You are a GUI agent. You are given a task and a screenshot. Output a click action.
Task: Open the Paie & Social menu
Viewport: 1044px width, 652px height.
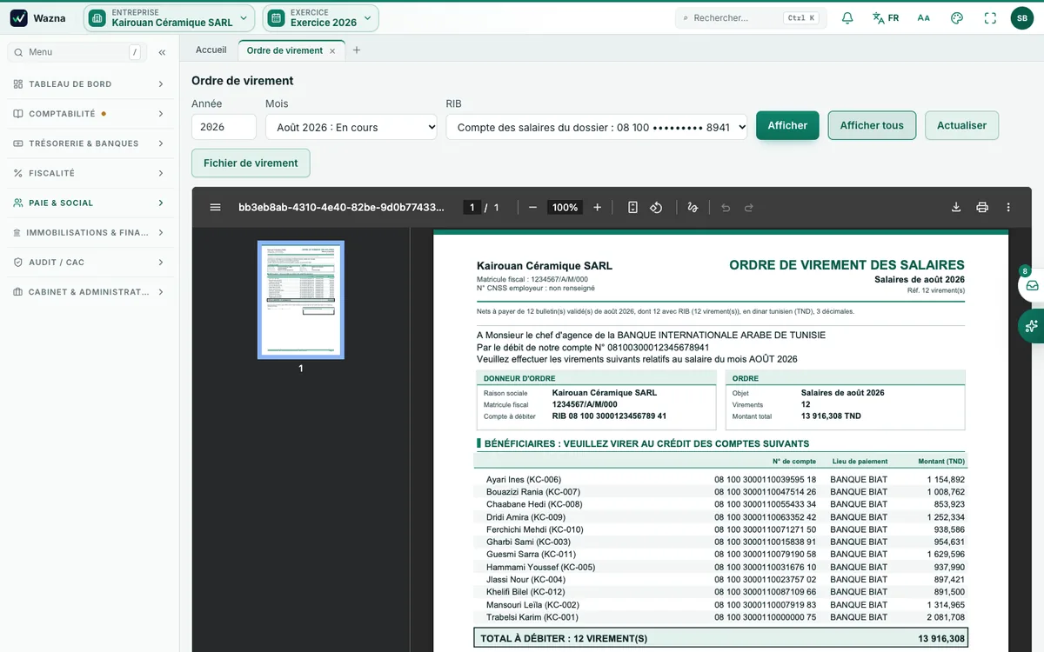[x=90, y=203]
